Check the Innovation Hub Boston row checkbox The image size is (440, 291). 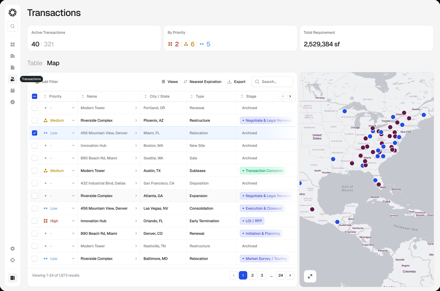click(35, 146)
